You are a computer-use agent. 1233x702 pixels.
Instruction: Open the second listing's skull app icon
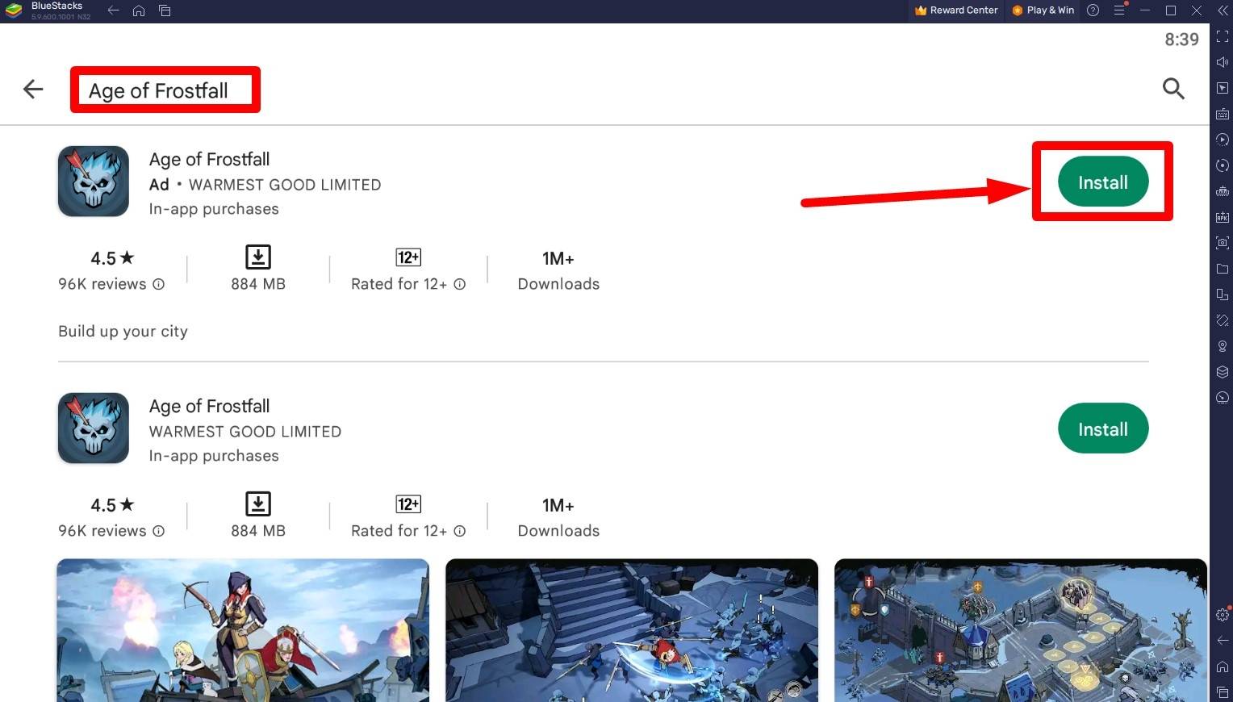pos(94,428)
